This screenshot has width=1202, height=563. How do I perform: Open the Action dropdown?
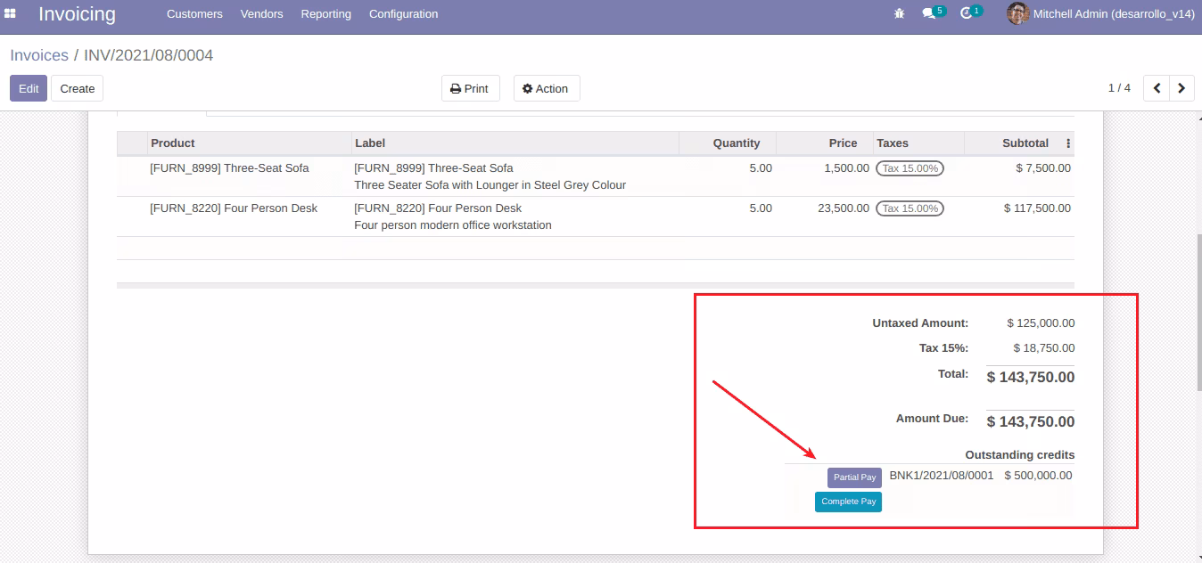pyautogui.click(x=547, y=88)
